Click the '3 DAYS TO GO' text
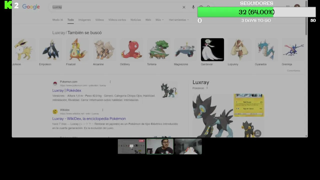Screen dimensions: 320x180 click(x=256, y=20)
